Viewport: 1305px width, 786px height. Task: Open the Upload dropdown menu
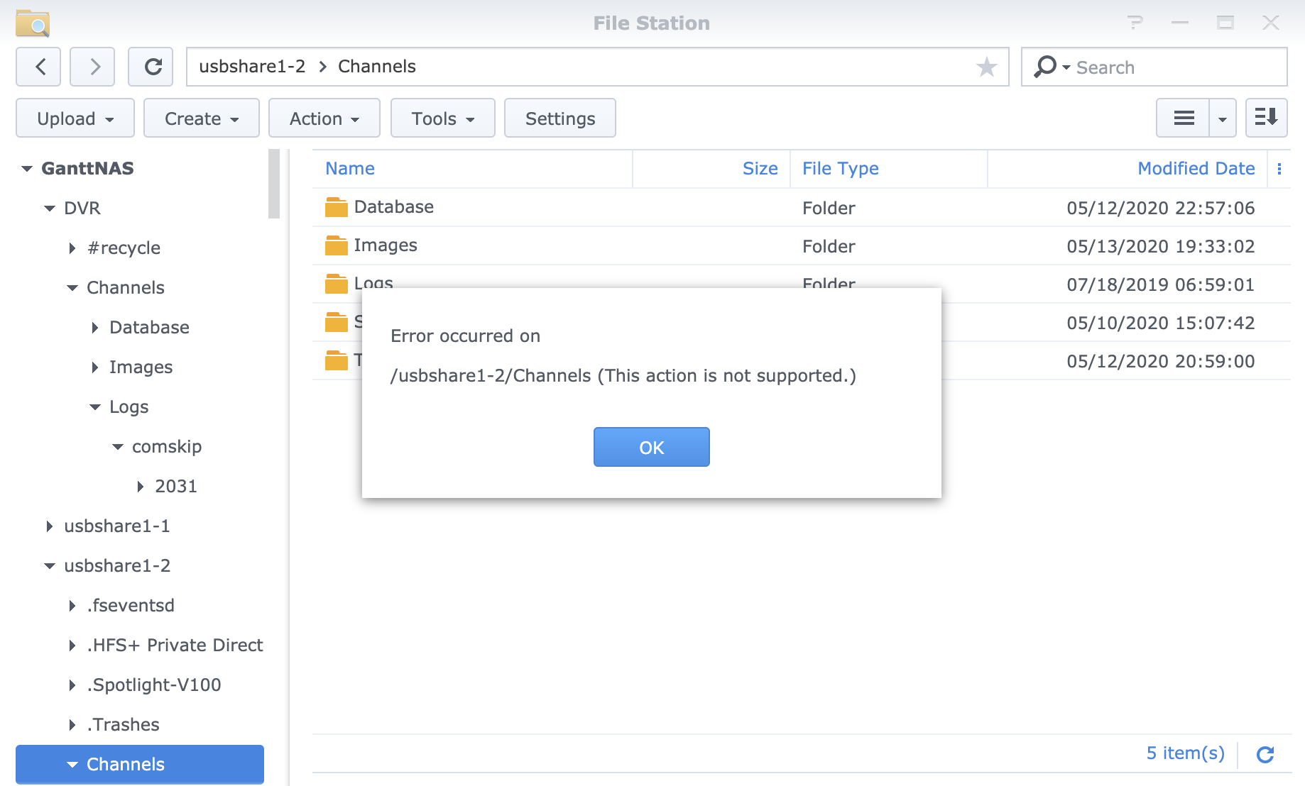(75, 118)
